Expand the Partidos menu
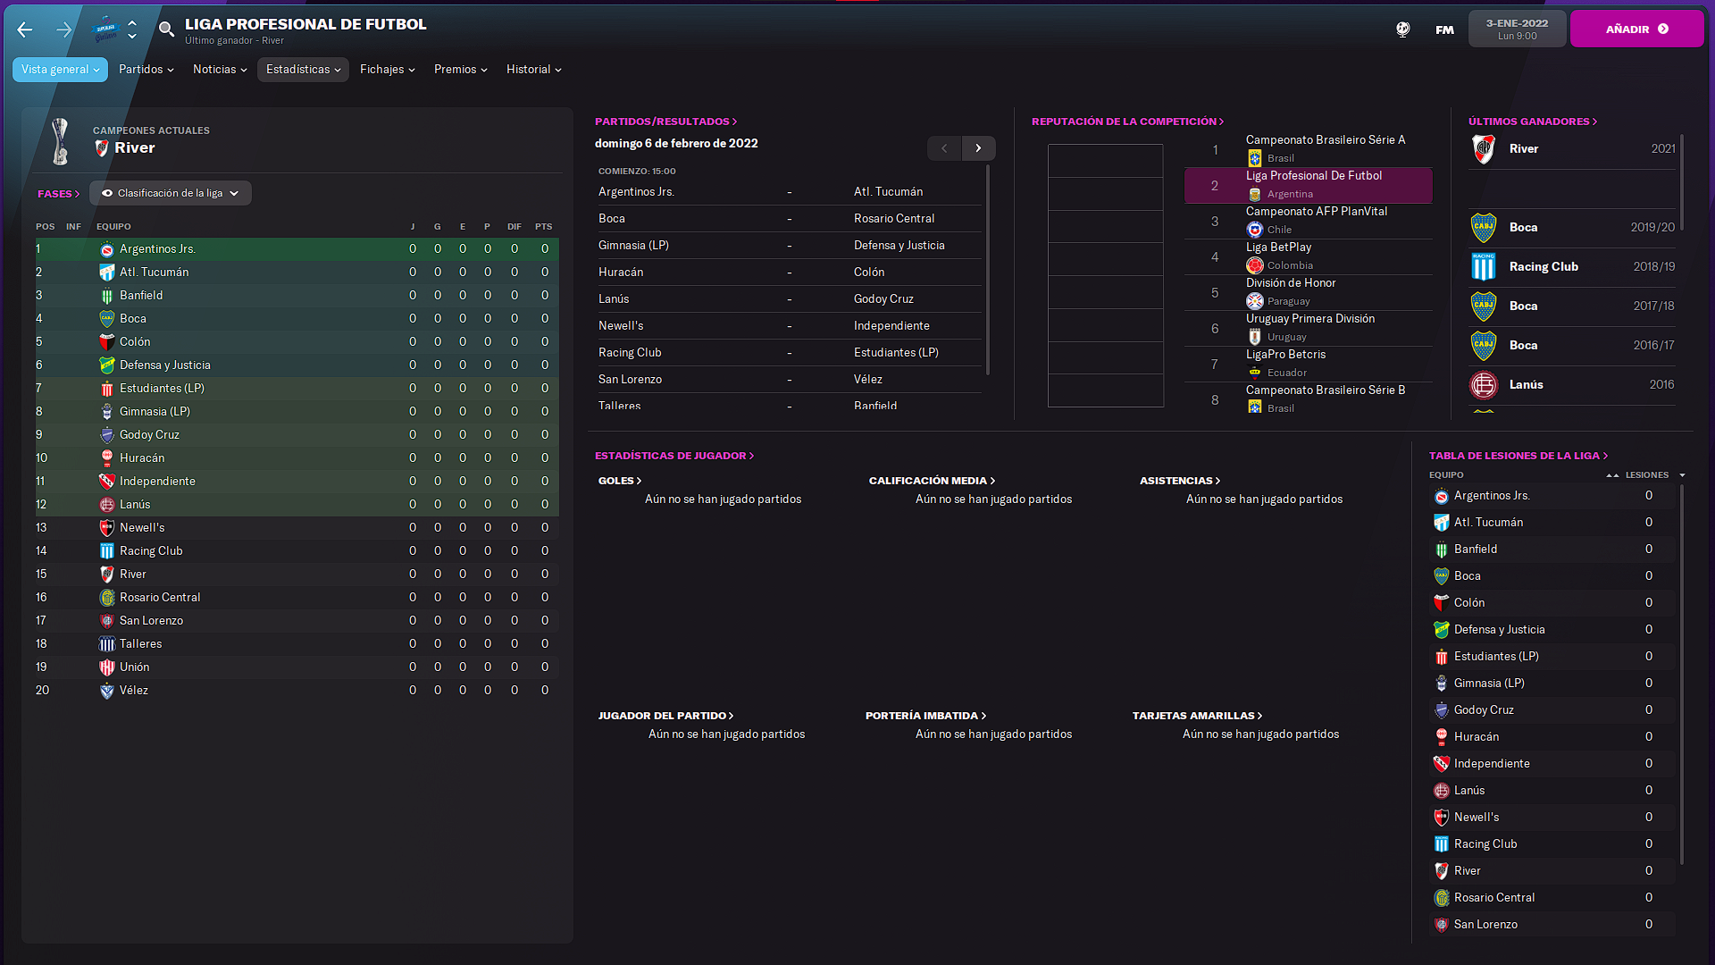The width and height of the screenshot is (1715, 965). (146, 70)
